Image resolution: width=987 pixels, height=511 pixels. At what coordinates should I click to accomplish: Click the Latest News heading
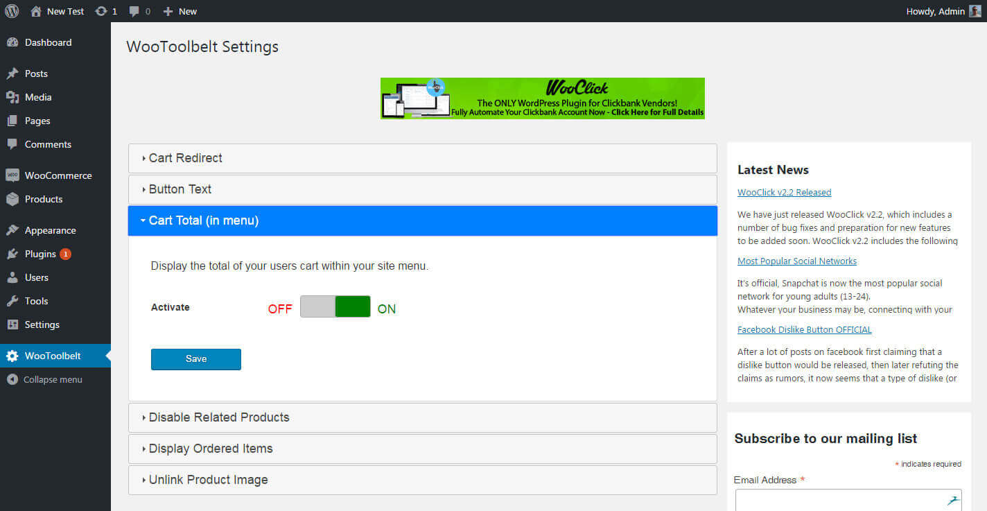click(x=773, y=170)
